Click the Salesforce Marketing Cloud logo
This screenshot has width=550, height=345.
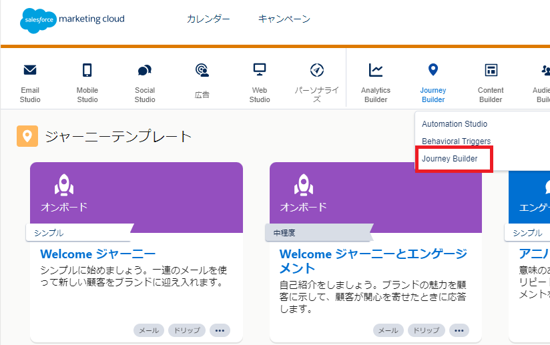click(72, 20)
